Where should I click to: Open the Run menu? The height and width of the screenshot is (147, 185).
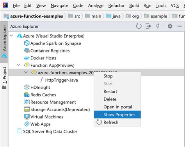point(148,5)
